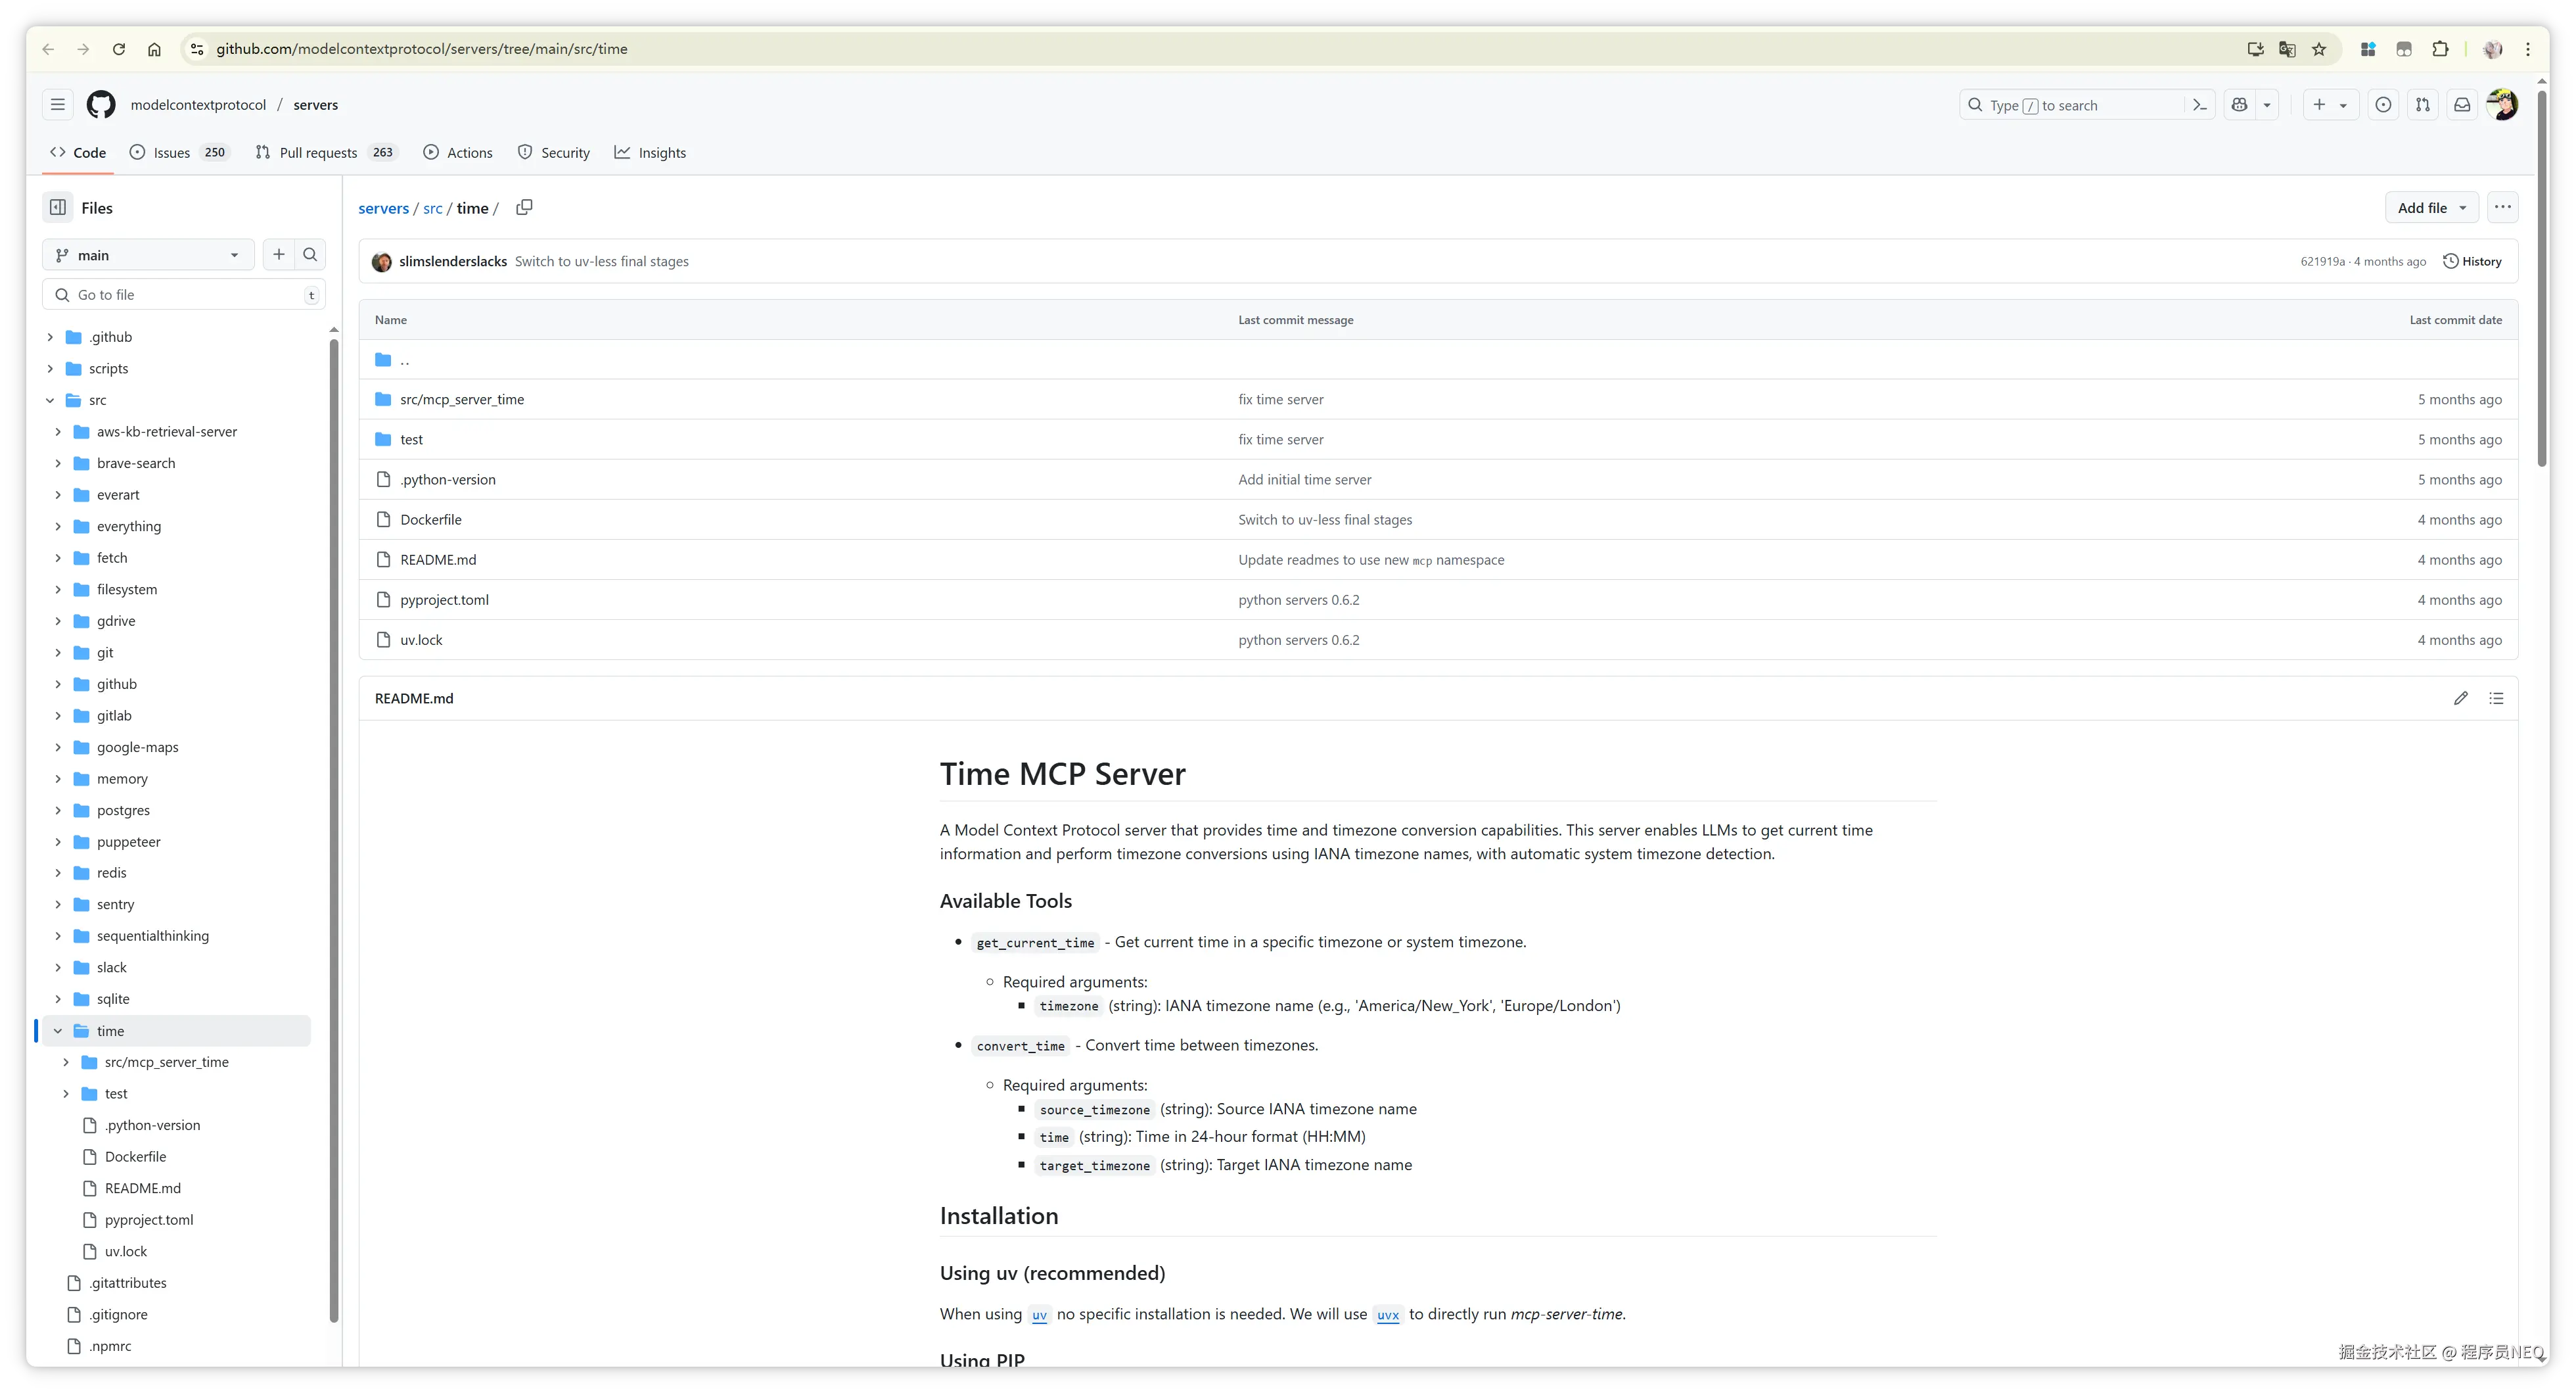Image resolution: width=2576 pixels, height=1393 pixels.
Task: Open the Add file dropdown
Action: (x=2431, y=207)
